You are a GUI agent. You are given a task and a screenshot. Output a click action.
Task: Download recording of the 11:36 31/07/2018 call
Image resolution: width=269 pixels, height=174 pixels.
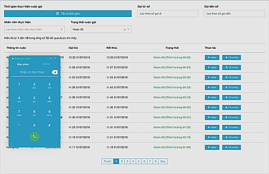(232, 97)
